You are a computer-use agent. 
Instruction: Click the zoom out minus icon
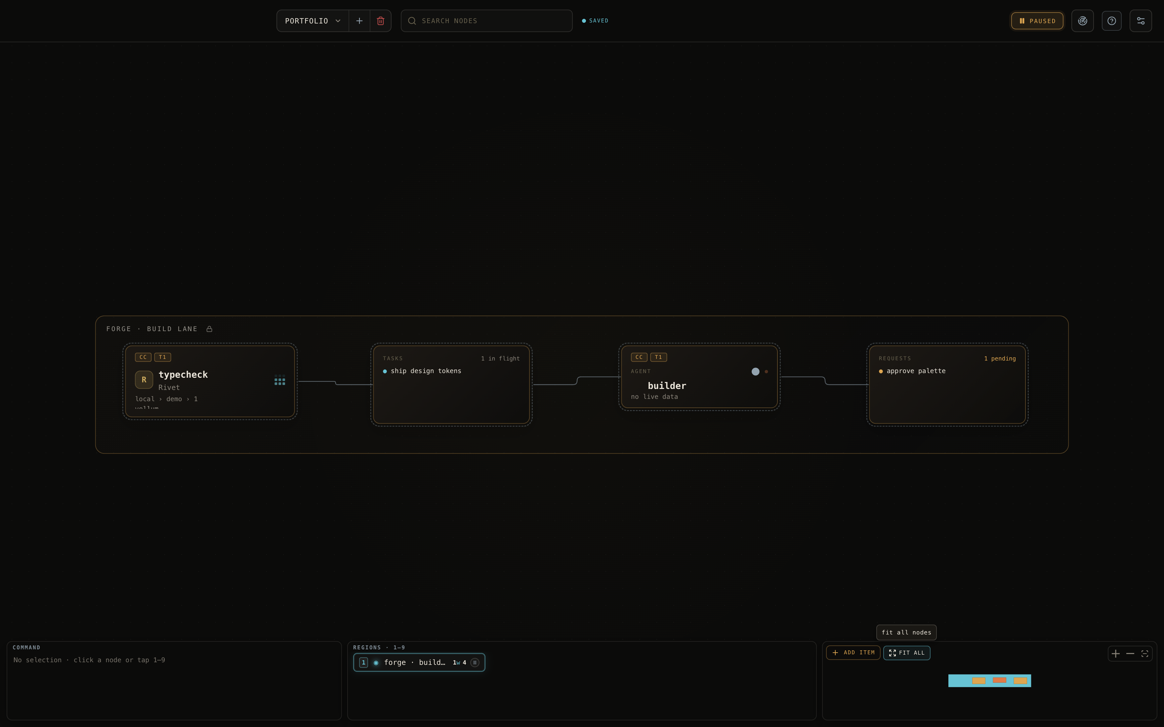1130,653
